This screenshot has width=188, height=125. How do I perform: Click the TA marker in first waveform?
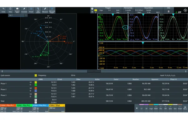(x=125, y=27)
